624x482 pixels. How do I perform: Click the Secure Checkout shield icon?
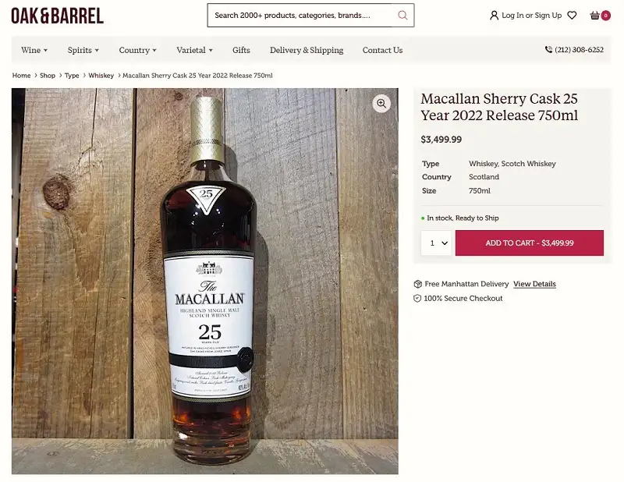tap(418, 298)
